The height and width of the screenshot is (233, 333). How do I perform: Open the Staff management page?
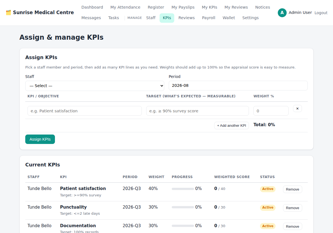point(151,18)
